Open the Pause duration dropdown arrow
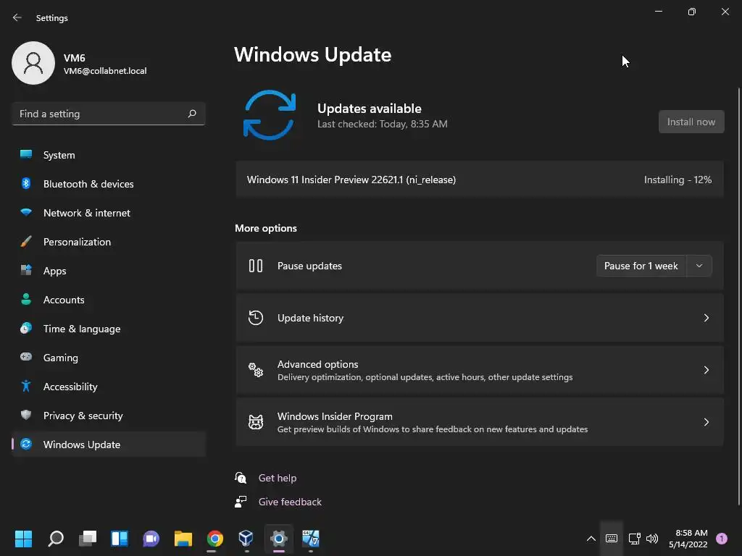742x556 pixels. 699,266
